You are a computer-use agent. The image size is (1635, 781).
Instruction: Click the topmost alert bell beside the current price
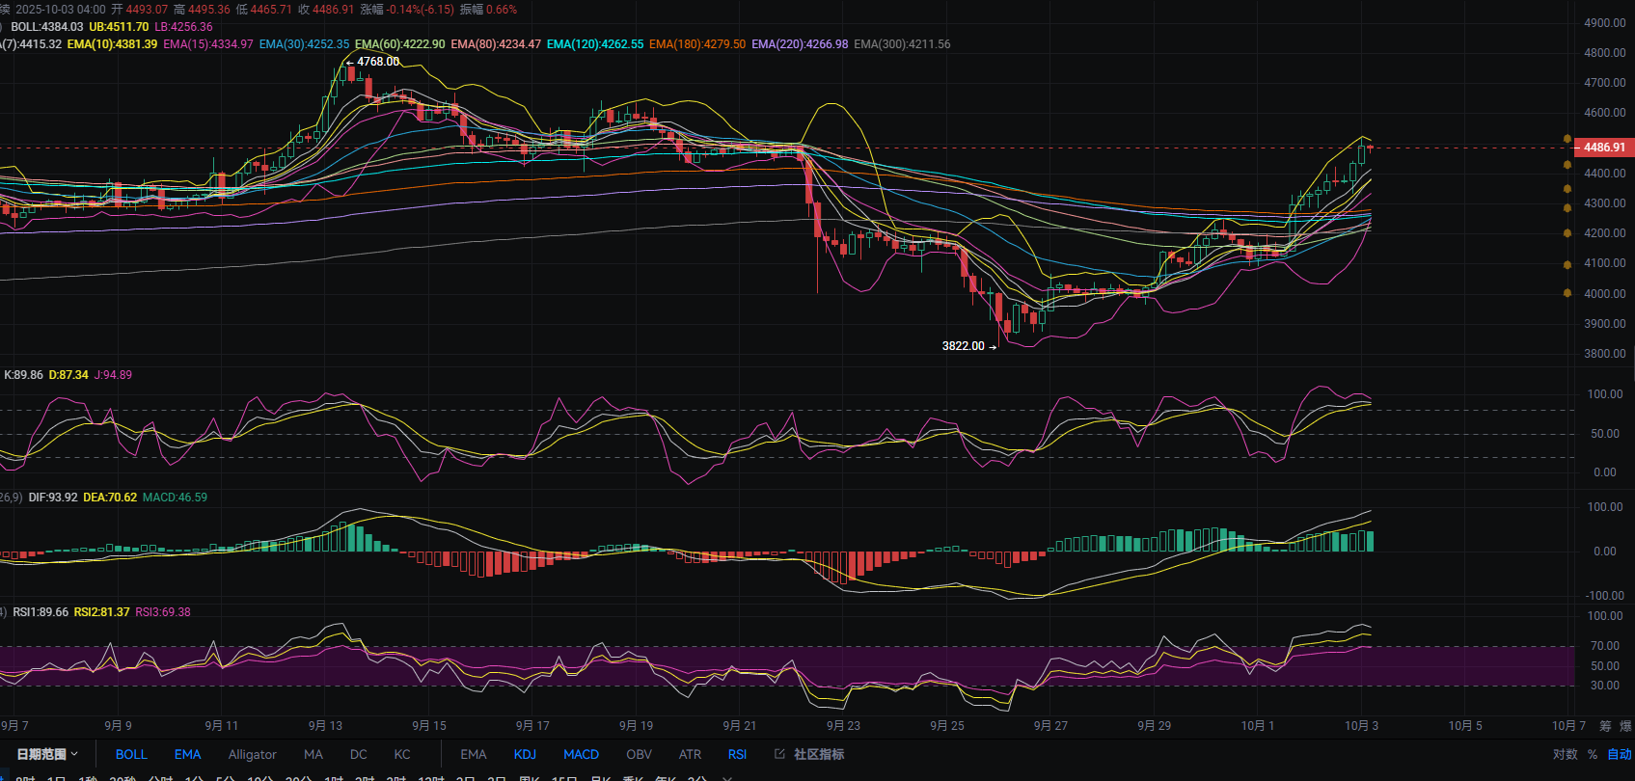pyautogui.click(x=1567, y=140)
